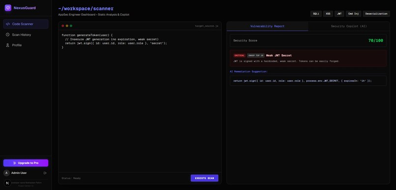Click the Upgrade to Pro button

pyautogui.click(x=26, y=163)
